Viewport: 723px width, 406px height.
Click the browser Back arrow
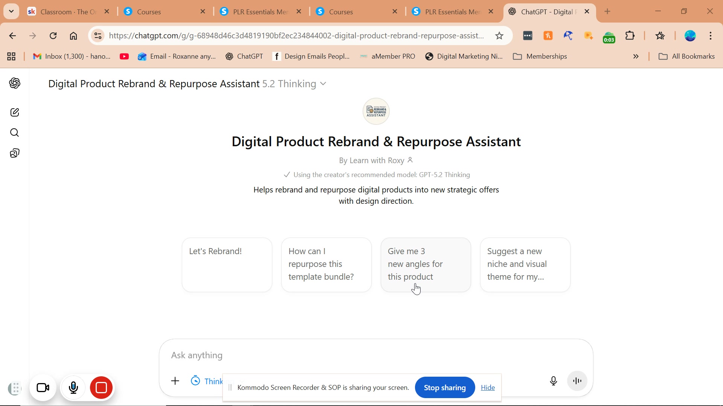coord(12,36)
